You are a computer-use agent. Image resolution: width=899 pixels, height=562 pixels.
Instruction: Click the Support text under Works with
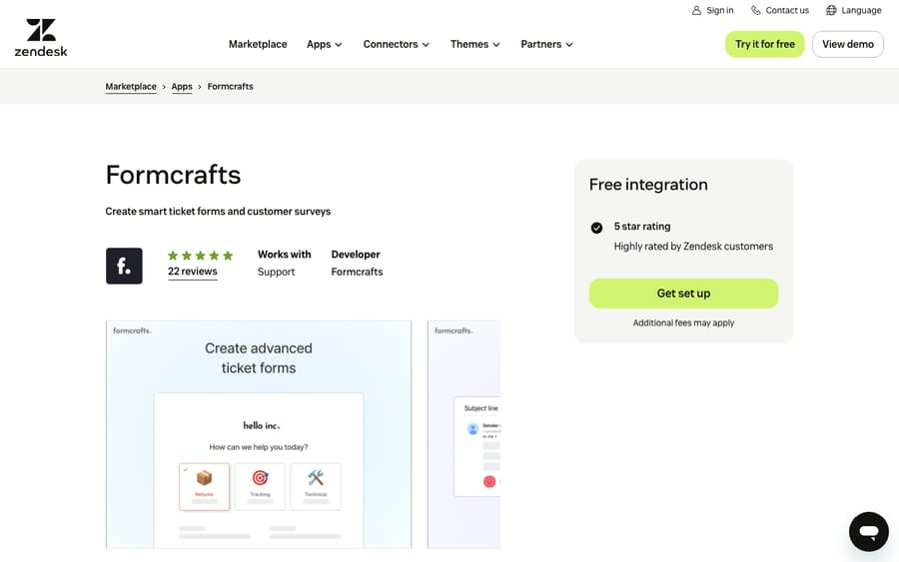tap(276, 273)
